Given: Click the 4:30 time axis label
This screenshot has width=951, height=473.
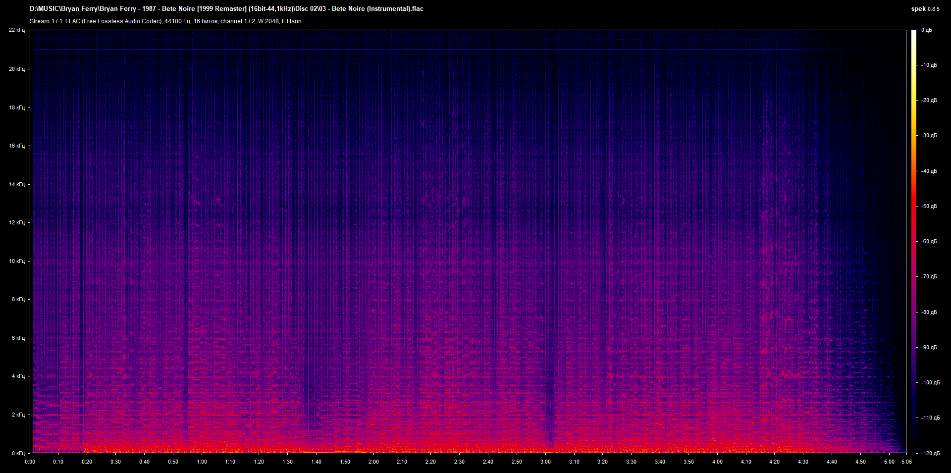Looking at the screenshot, I should click(x=803, y=462).
